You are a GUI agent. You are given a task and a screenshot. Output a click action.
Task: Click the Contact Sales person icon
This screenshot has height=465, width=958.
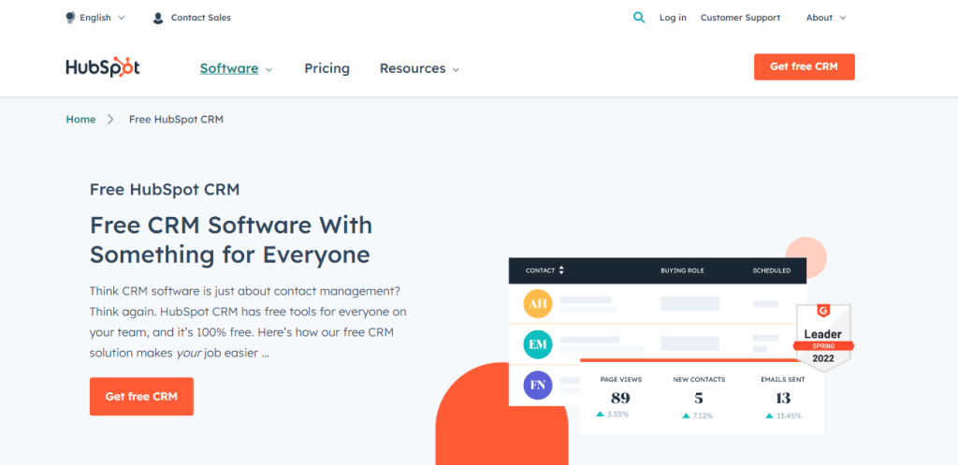pos(158,18)
